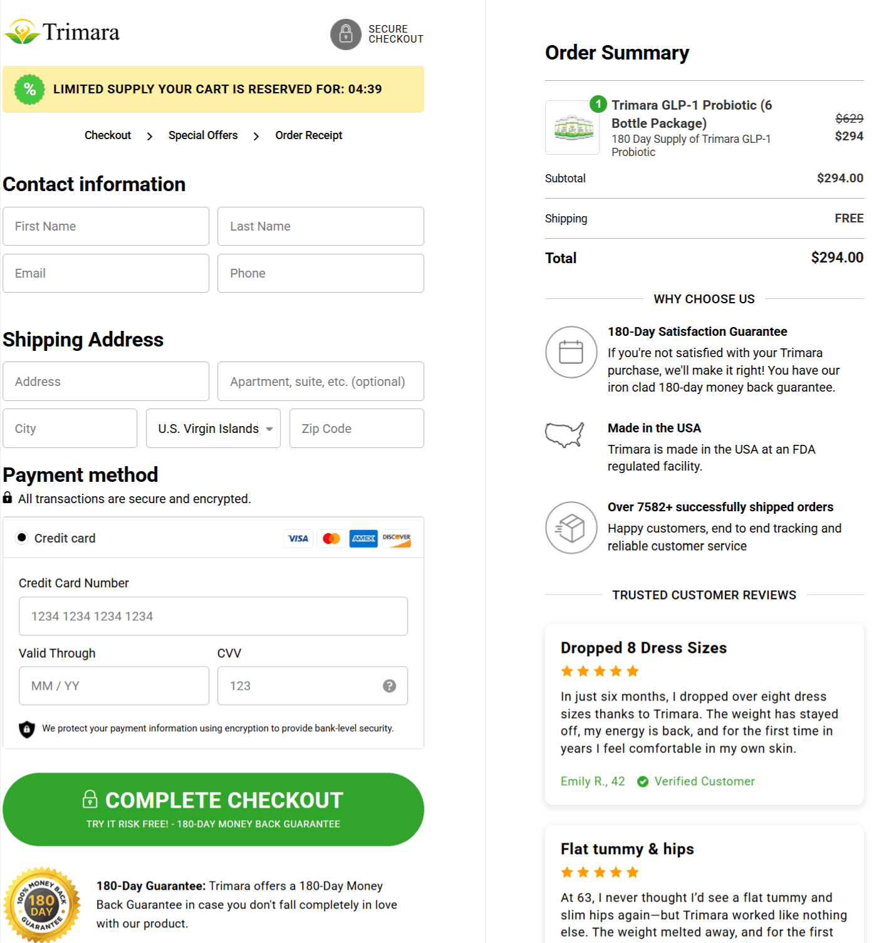Select the Credit card payment option
The width and height of the screenshot is (872, 943).
click(22, 538)
